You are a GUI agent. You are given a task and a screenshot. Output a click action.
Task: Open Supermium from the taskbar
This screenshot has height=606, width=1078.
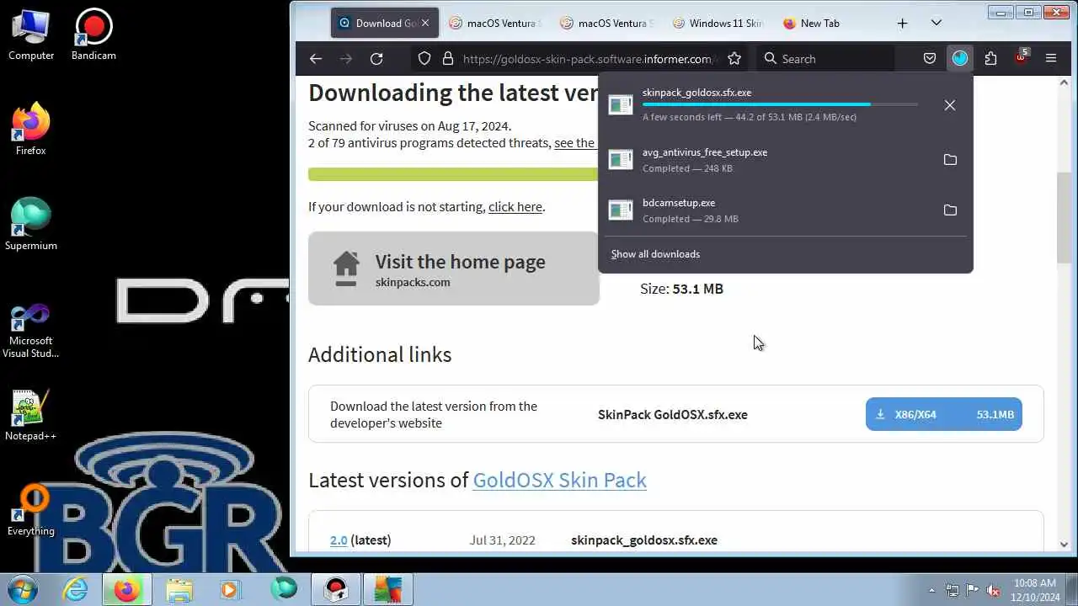(x=284, y=588)
